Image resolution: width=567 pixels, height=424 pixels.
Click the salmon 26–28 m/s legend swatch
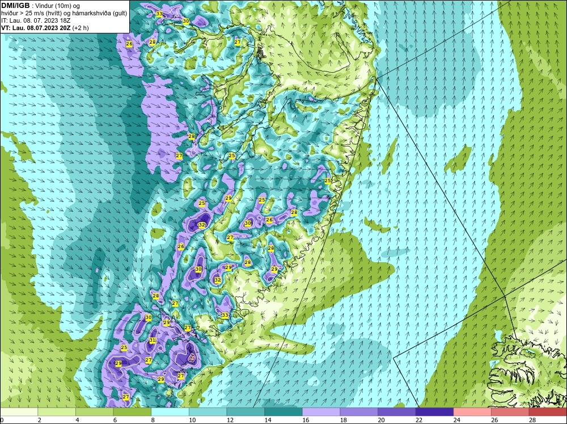pyautogui.click(x=510, y=412)
